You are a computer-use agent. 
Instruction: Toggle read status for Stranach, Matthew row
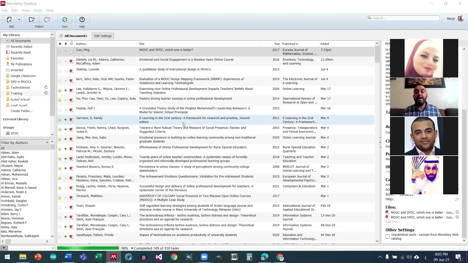click(66, 198)
